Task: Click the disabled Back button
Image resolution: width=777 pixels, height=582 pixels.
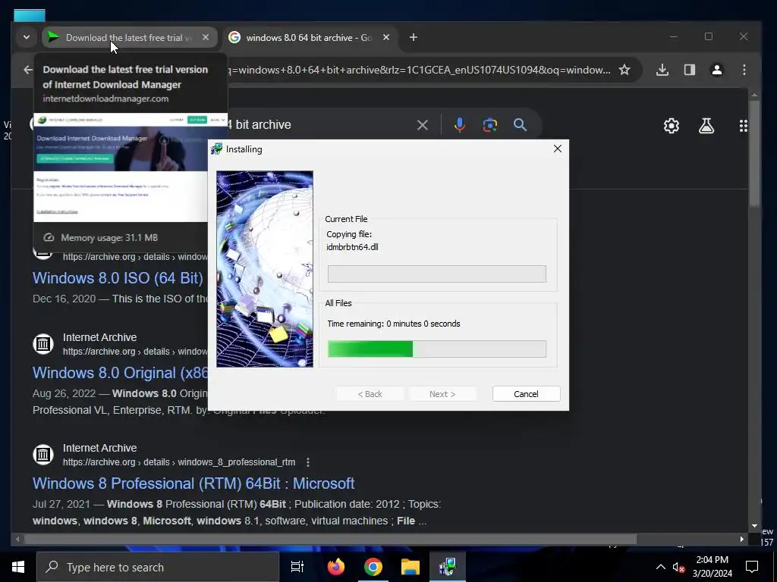Action: coord(370,394)
